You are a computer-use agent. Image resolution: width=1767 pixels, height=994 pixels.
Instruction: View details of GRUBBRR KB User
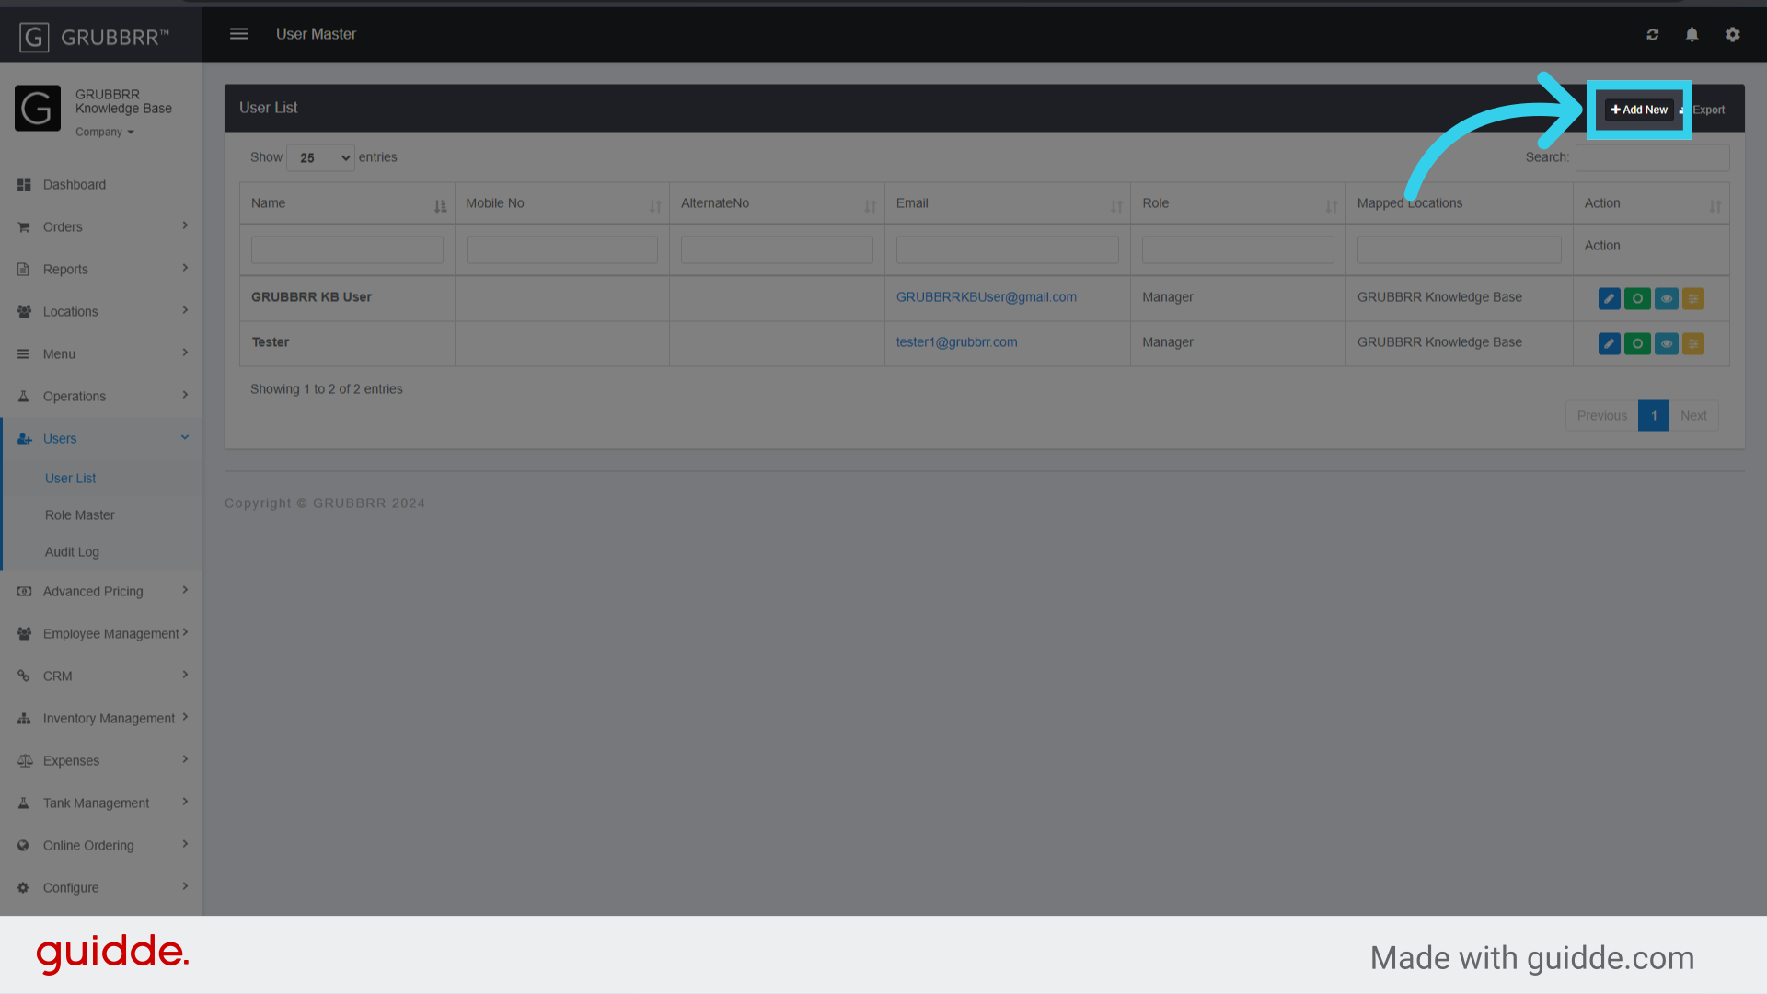point(1666,298)
